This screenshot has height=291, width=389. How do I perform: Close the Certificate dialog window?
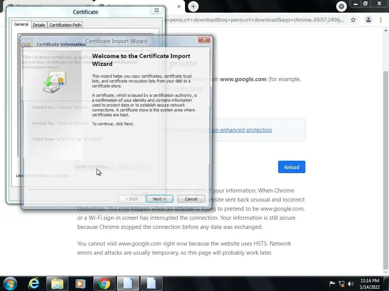pyautogui.click(x=157, y=10)
